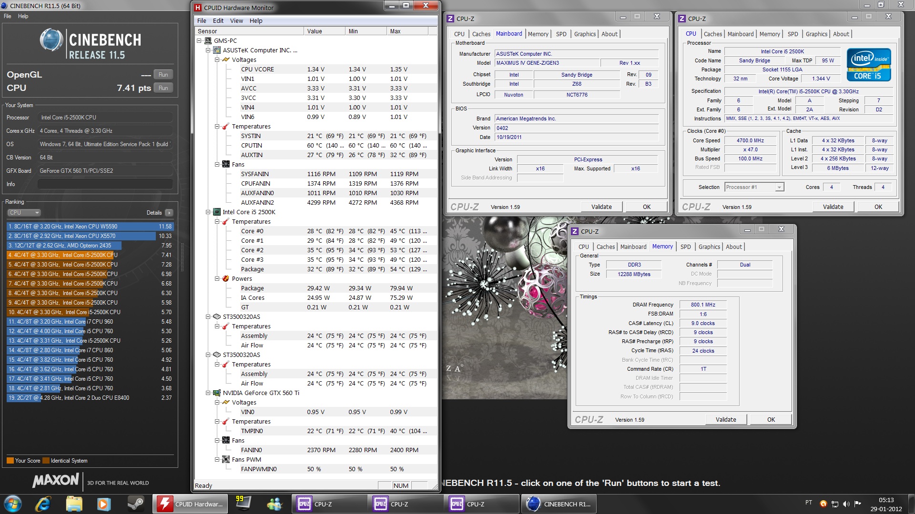Click the power icon next to Powers section
This screenshot has height=514, width=915.
pos(225,278)
